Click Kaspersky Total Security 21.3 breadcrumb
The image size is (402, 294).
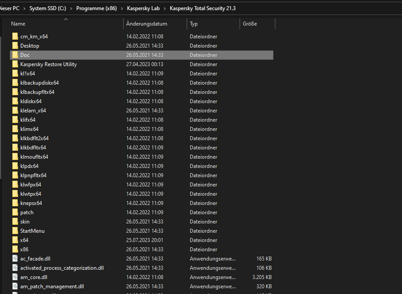[x=203, y=8]
